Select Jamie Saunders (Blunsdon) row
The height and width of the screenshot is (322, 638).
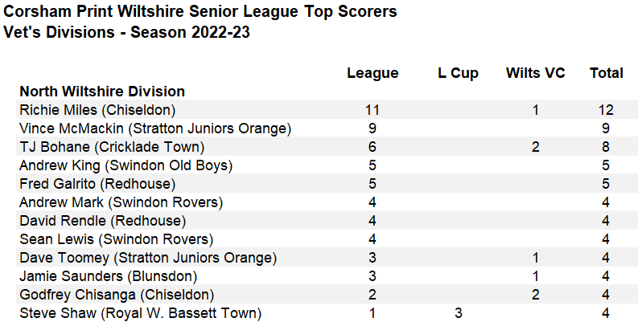[327, 276]
